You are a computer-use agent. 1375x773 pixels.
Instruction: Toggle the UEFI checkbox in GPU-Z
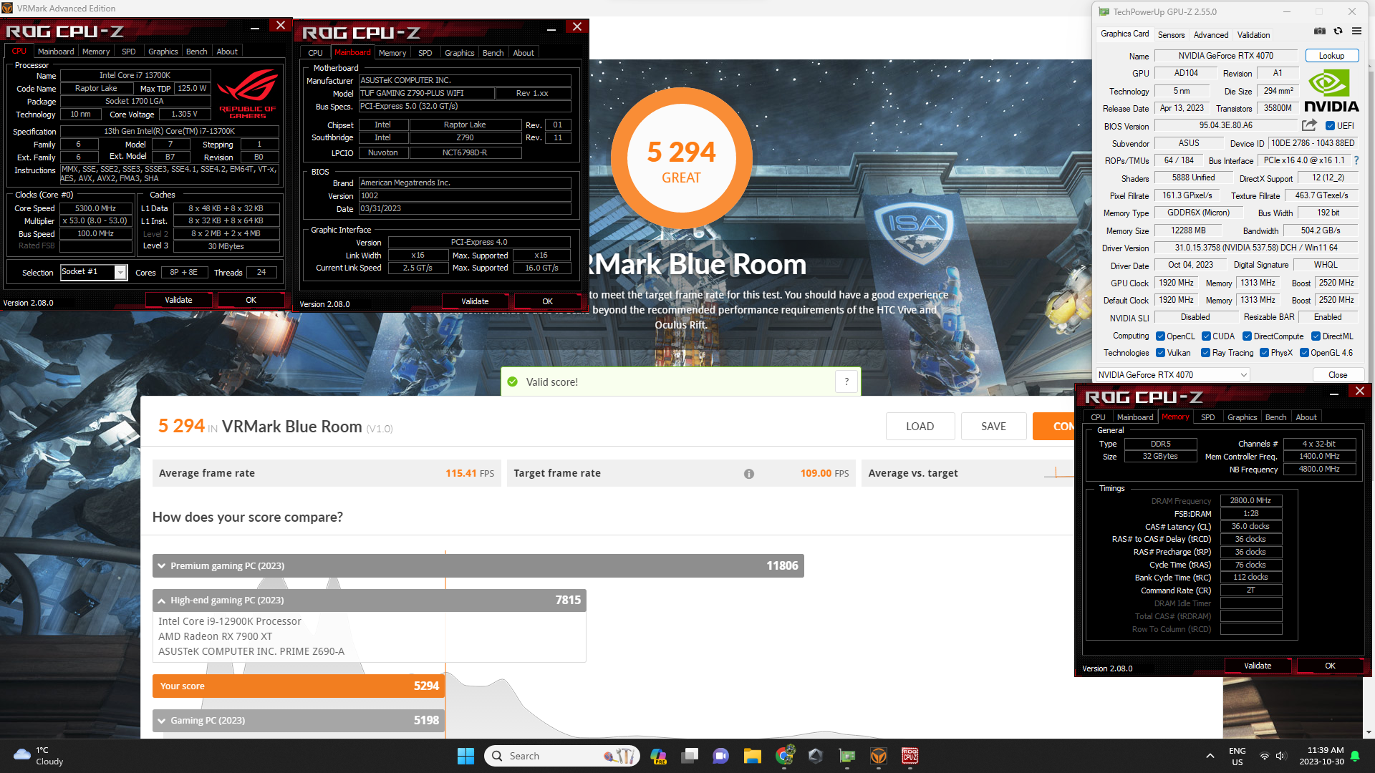point(1330,126)
